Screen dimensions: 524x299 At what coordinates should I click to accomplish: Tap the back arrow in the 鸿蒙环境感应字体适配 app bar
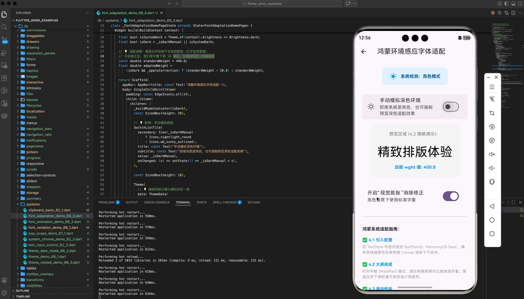pyautogui.click(x=364, y=52)
